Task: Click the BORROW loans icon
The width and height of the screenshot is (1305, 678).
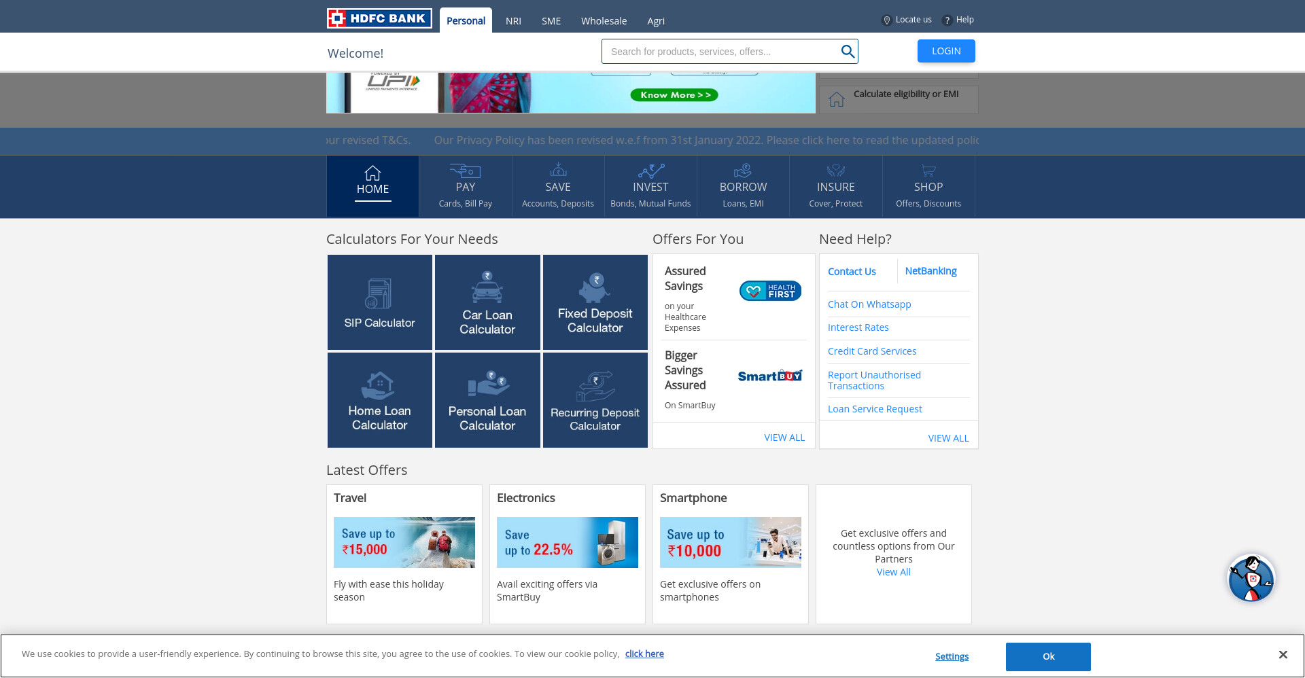Action: click(x=743, y=171)
